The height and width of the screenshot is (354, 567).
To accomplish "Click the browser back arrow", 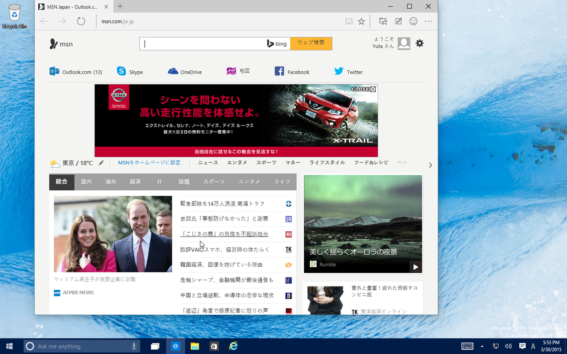I will [44, 21].
